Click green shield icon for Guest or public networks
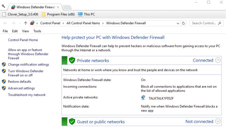226x127 pixels. point(72,122)
